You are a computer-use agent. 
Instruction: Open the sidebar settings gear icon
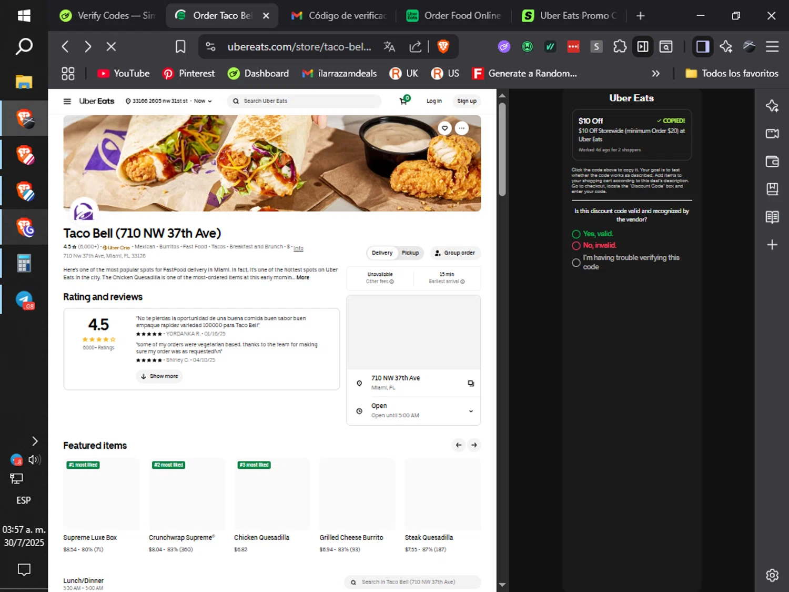pos(772,575)
